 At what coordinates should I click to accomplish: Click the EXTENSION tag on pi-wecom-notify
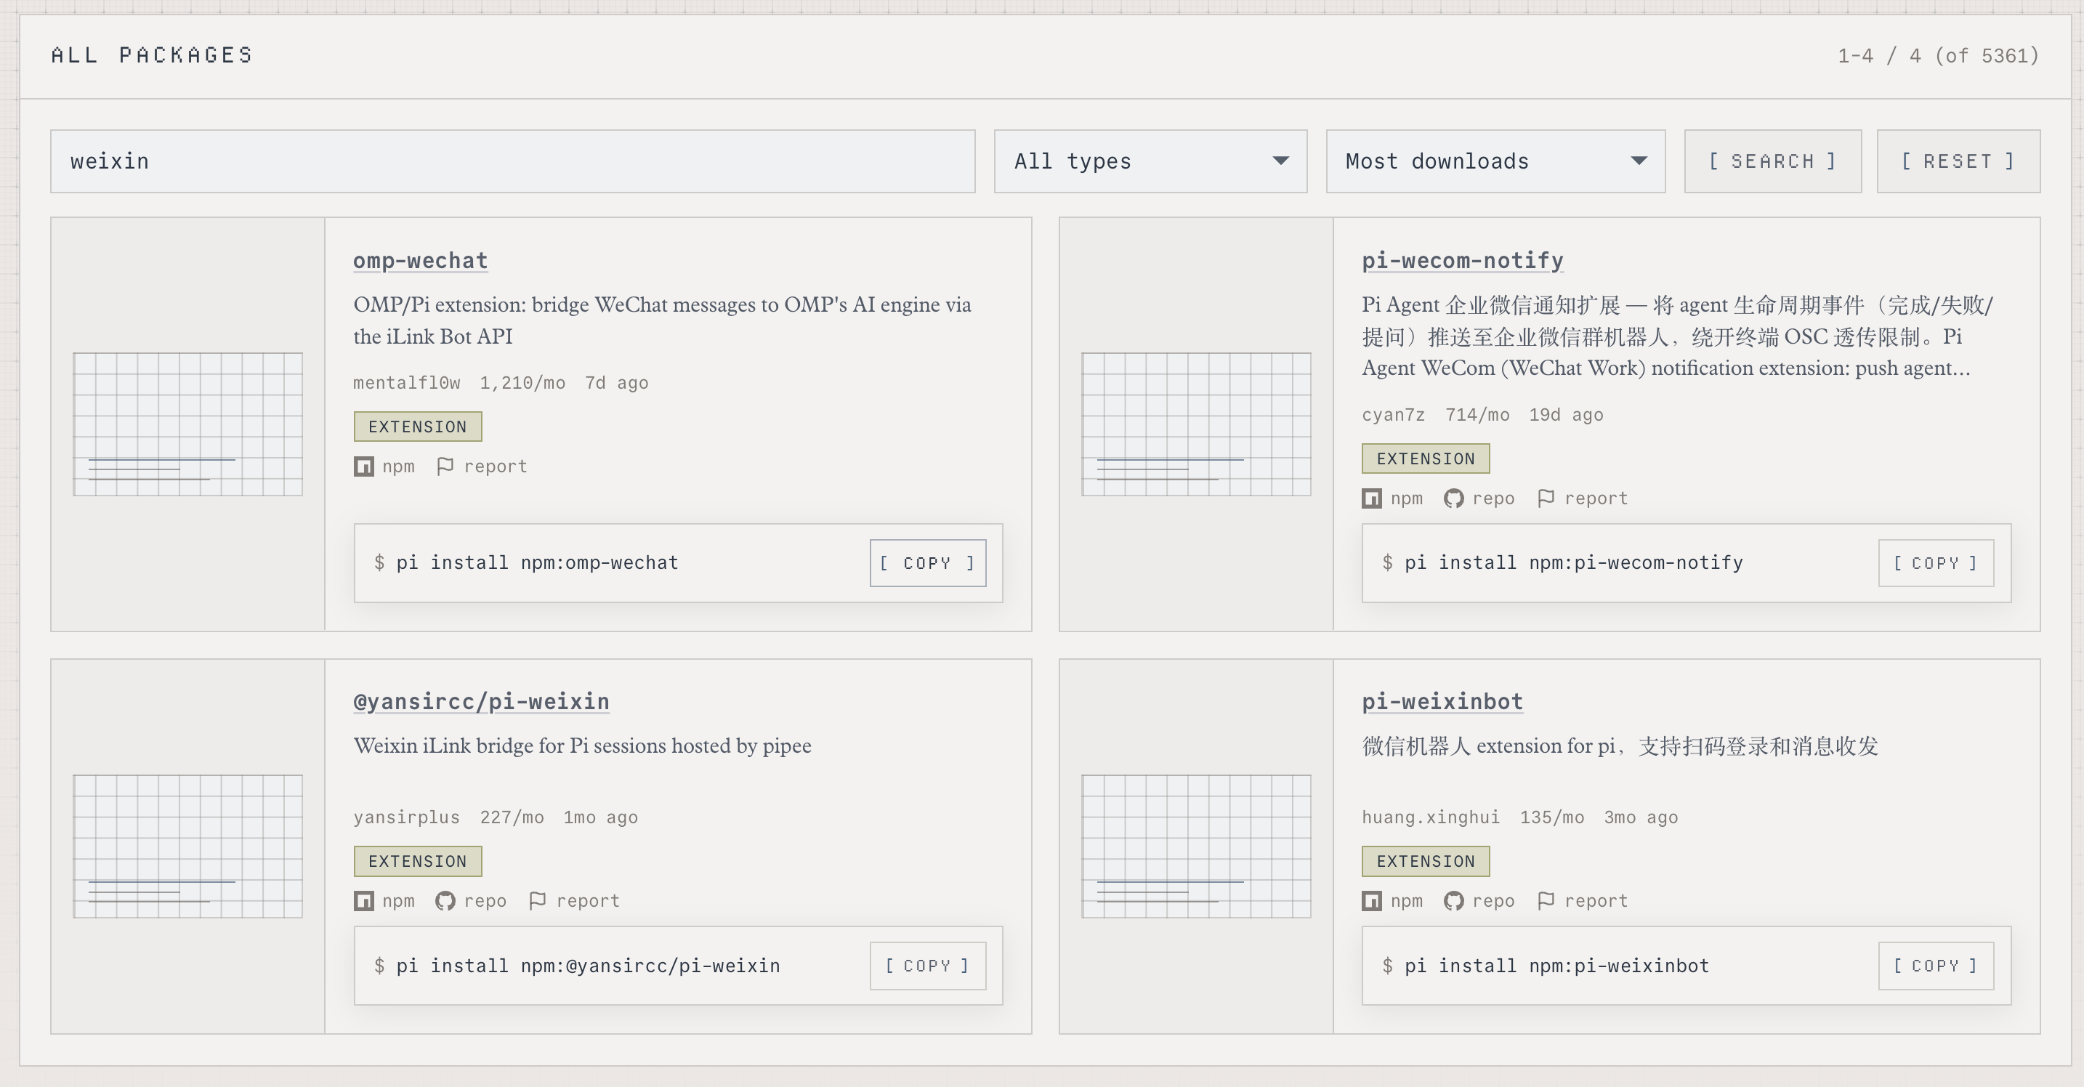point(1426,458)
